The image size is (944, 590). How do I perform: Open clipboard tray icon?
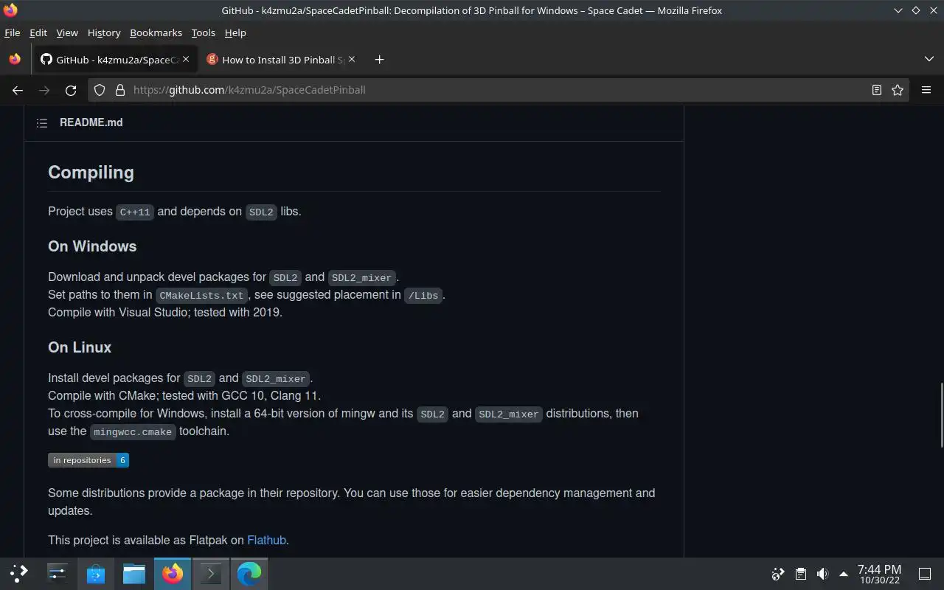(x=800, y=574)
